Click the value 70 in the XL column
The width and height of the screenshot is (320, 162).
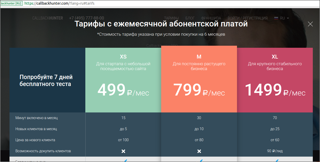275,118
